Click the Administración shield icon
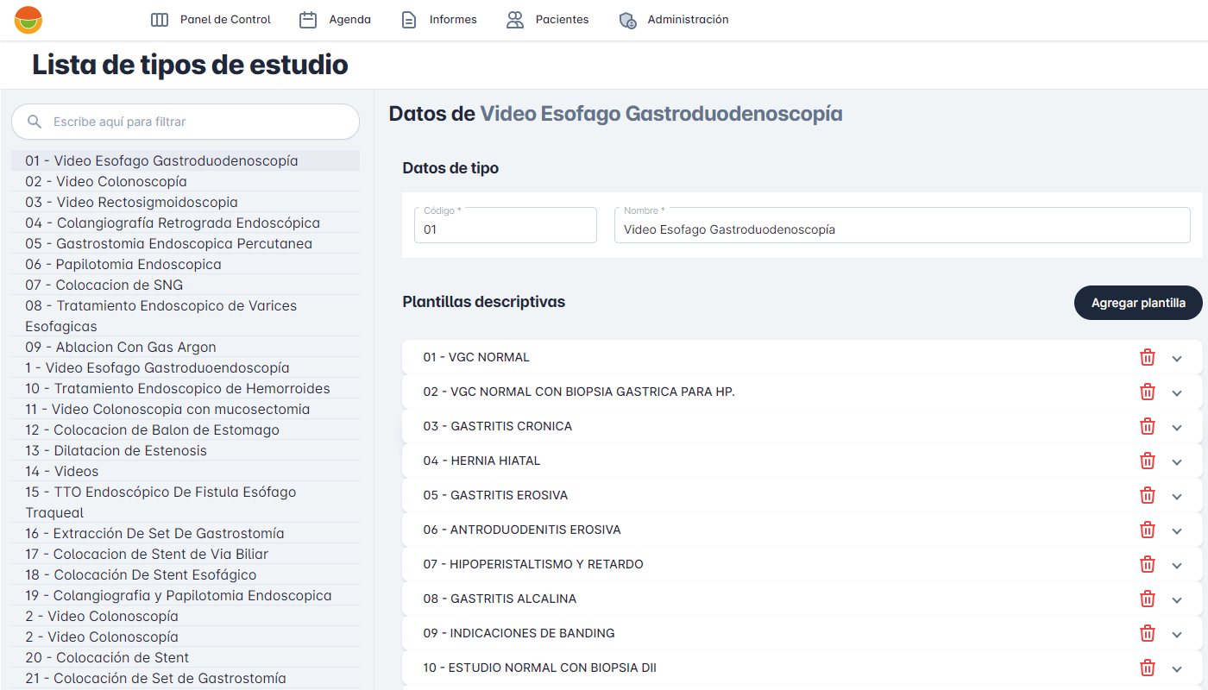Screen dimensions: 1208x690 (x=627, y=20)
